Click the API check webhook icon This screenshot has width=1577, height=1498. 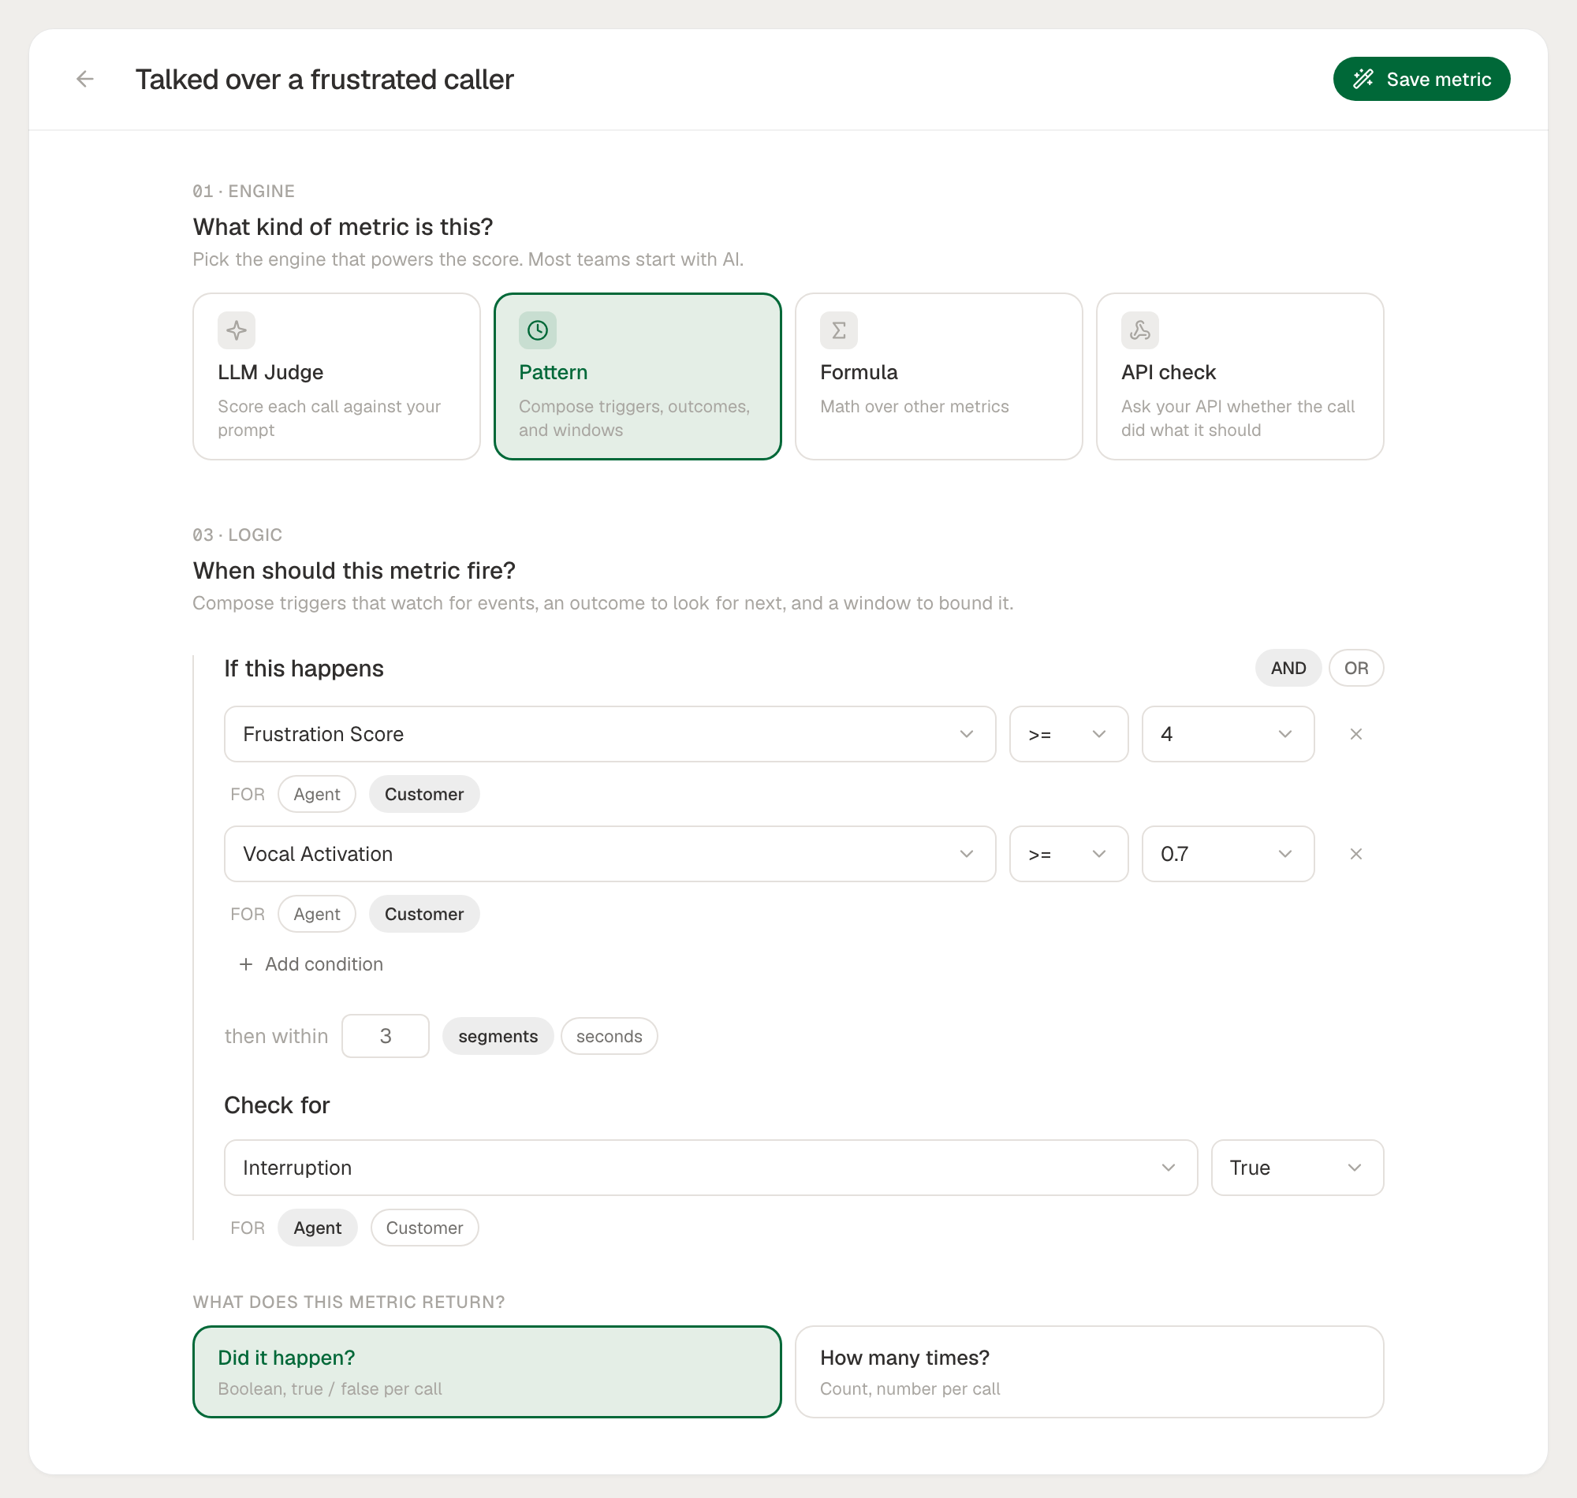click(x=1139, y=330)
